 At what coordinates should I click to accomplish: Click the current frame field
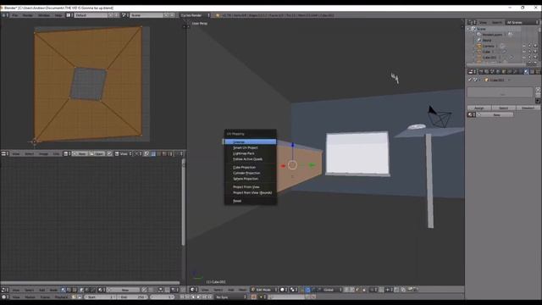pyautogui.click(x=162, y=297)
